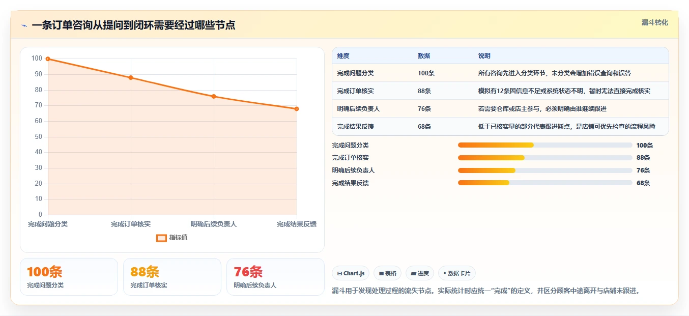Screen dimensions: 689x316
Task: Click the 漏斗转化 tag in the header
Action: coord(654,23)
